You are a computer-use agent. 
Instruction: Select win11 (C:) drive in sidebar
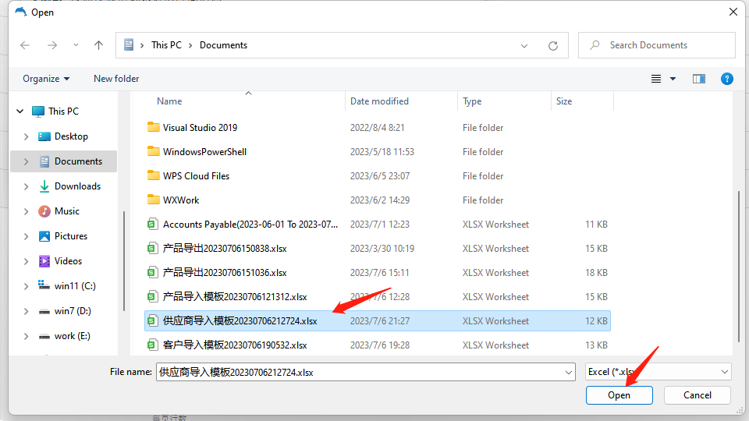point(75,286)
